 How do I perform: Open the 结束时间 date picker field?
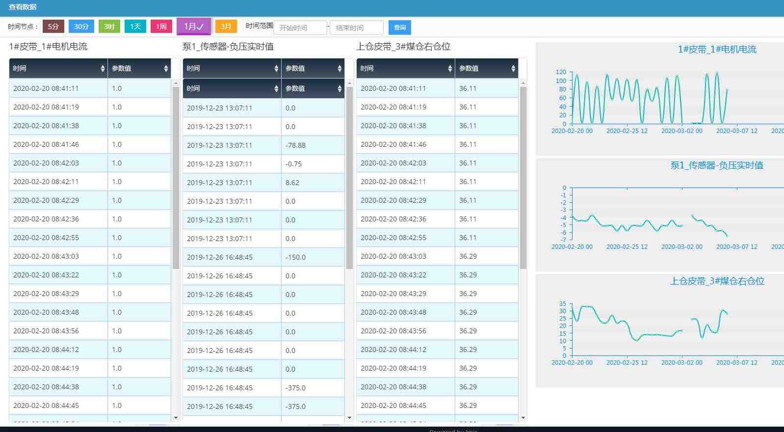pos(357,27)
